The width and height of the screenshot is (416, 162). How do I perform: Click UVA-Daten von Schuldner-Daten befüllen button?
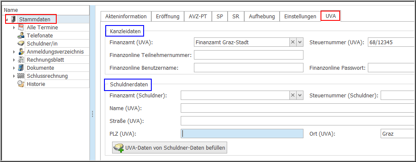pyautogui.click(x=170, y=148)
